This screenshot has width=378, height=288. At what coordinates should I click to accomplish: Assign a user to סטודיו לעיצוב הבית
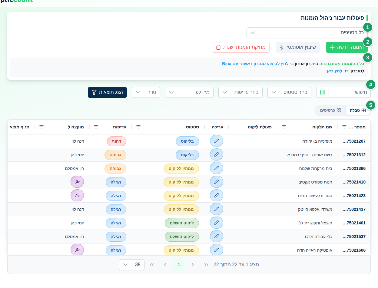(x=77, y=196)
